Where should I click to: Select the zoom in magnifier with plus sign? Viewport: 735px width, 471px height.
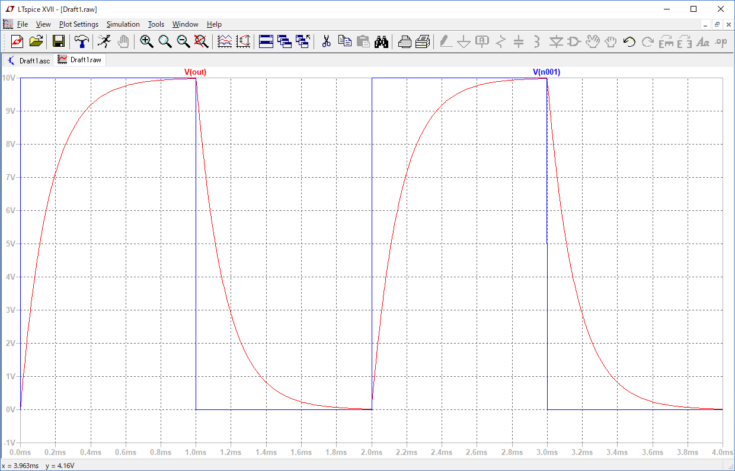146,41
